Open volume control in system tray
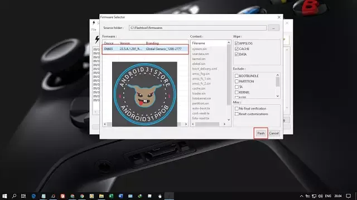The width and height of the screenshot is (357, 200). (x=321, y=196)
